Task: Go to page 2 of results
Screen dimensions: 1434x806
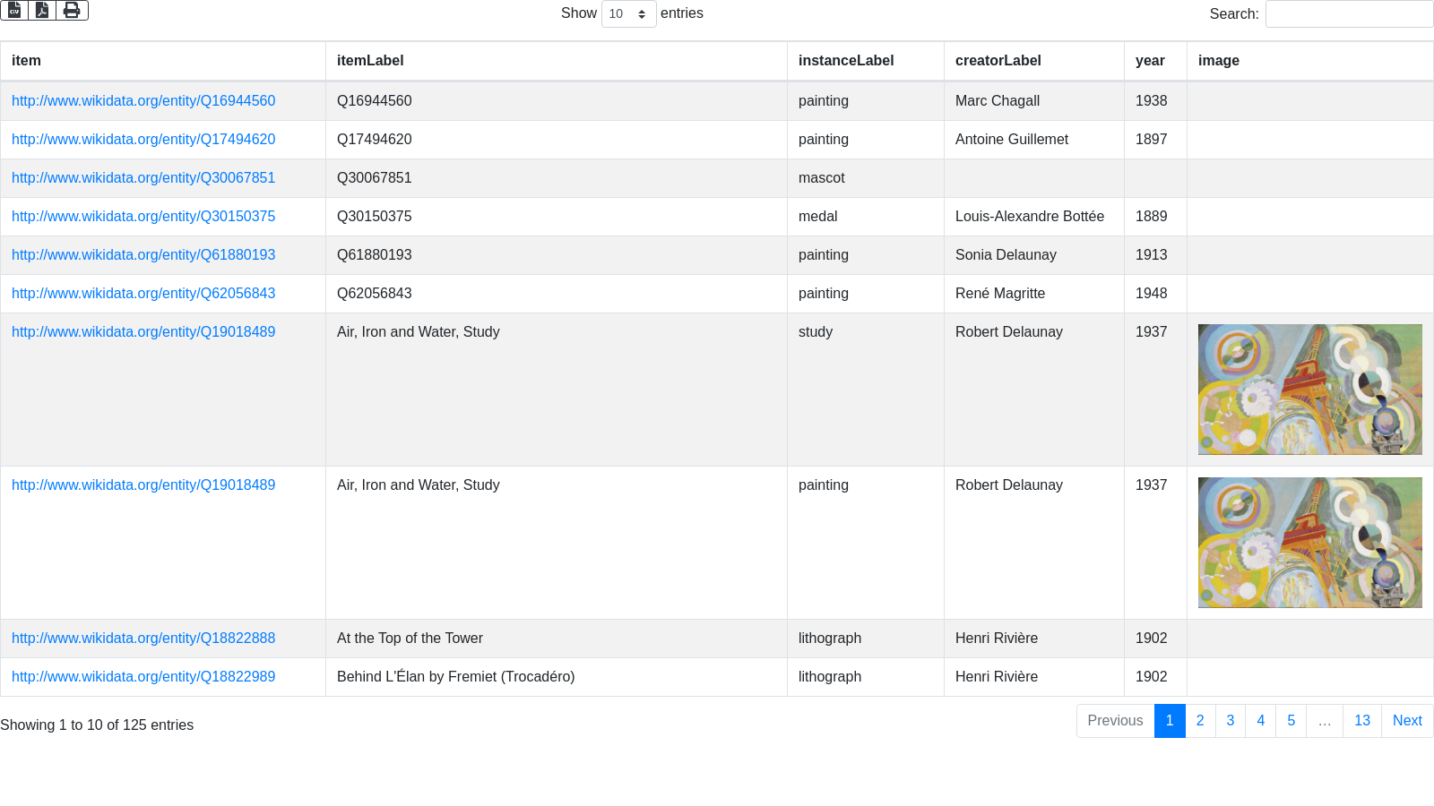Action: click(x=1200, y=721)
